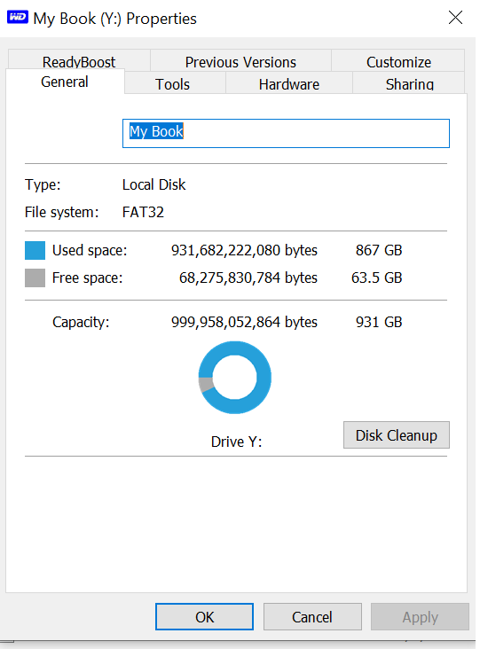
Task: Switch to the ReadyBoost tab
Action: 79,61
